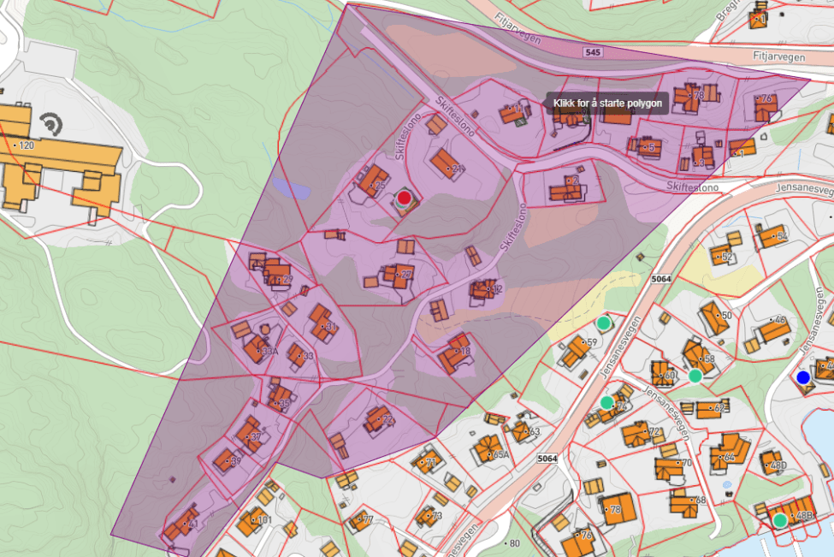Click the 'Klikk for å starte polygon' tooltip
This screenshot has height=557, width=834.
click(x=607, y=104)
